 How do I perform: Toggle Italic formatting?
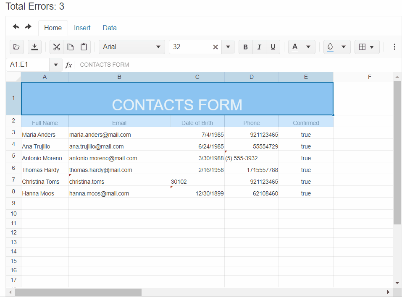(259, 47)
